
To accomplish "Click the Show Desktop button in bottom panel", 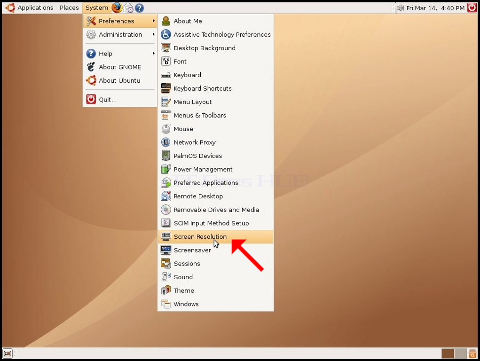I will click(8, 353).
